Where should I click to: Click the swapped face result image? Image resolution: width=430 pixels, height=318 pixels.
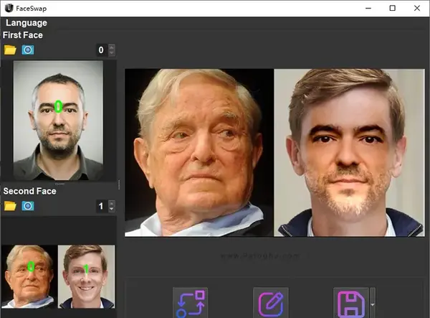click(x=350, y=153)
